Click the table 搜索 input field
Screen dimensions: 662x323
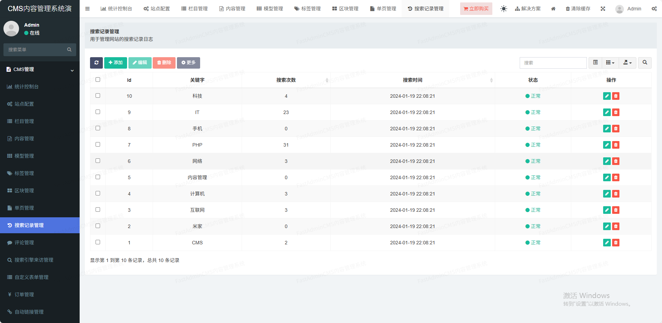(x=553, y=63)
